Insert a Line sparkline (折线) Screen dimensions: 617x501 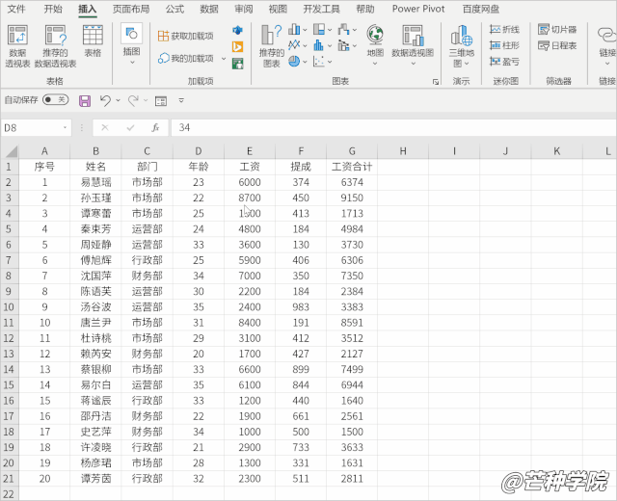(505, 30)
